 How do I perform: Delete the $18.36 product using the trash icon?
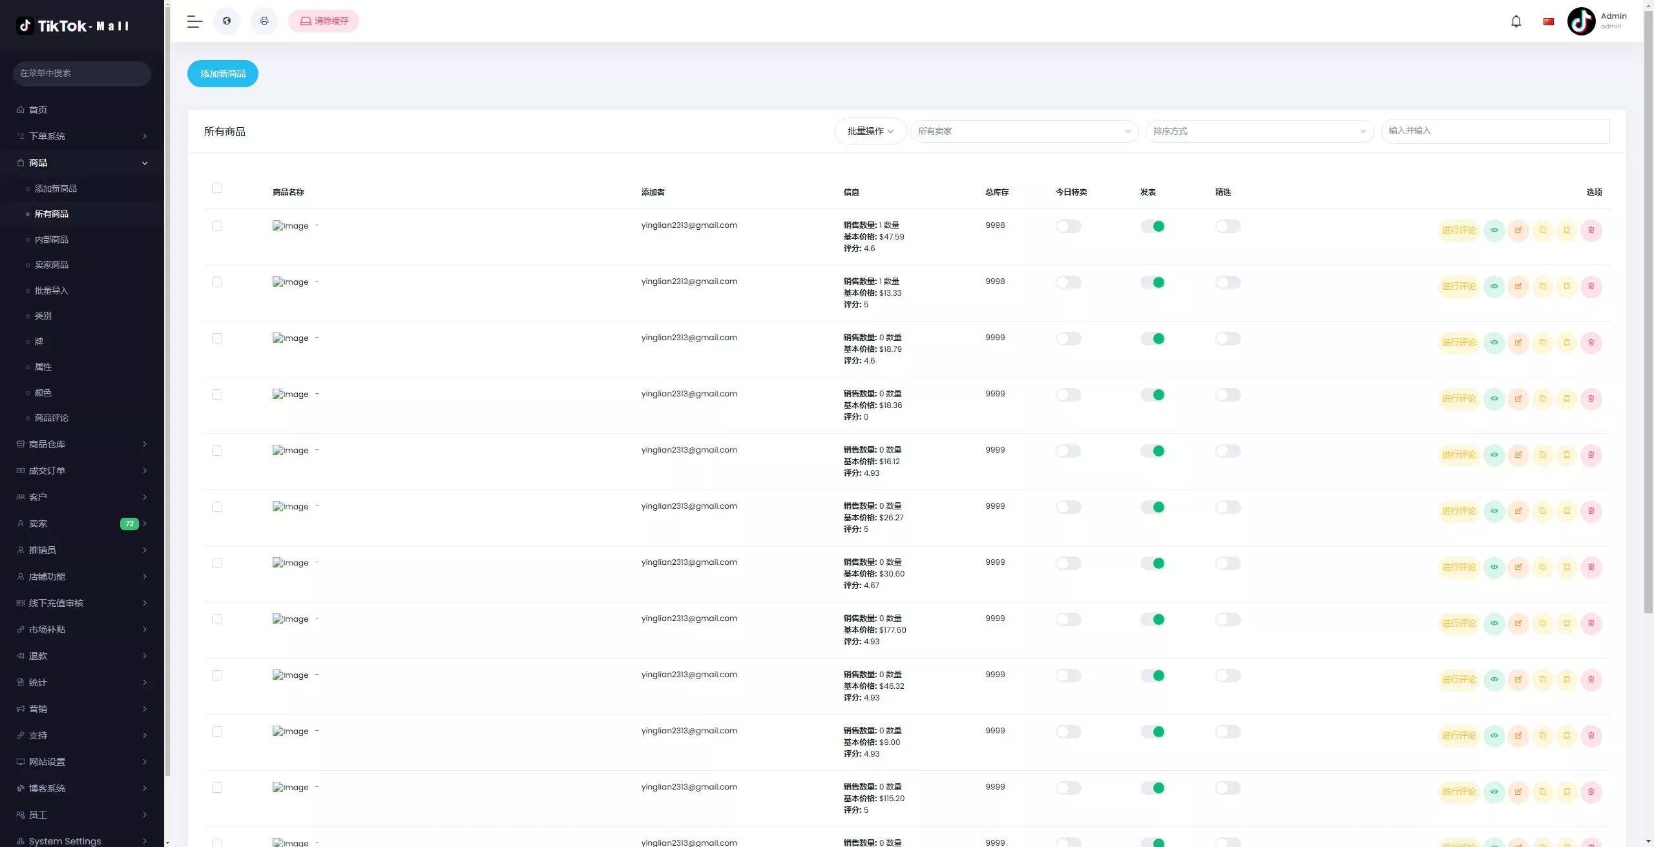pyautogui.click(x=1591, y=399)
